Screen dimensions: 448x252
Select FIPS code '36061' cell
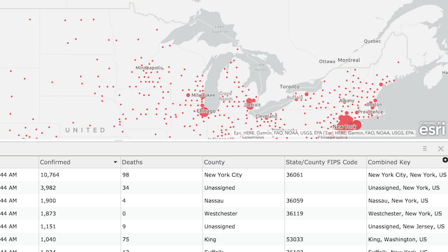325,175
